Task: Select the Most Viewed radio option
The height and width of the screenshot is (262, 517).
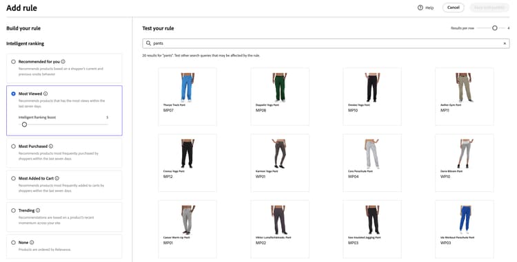Action: coord(14,94)
